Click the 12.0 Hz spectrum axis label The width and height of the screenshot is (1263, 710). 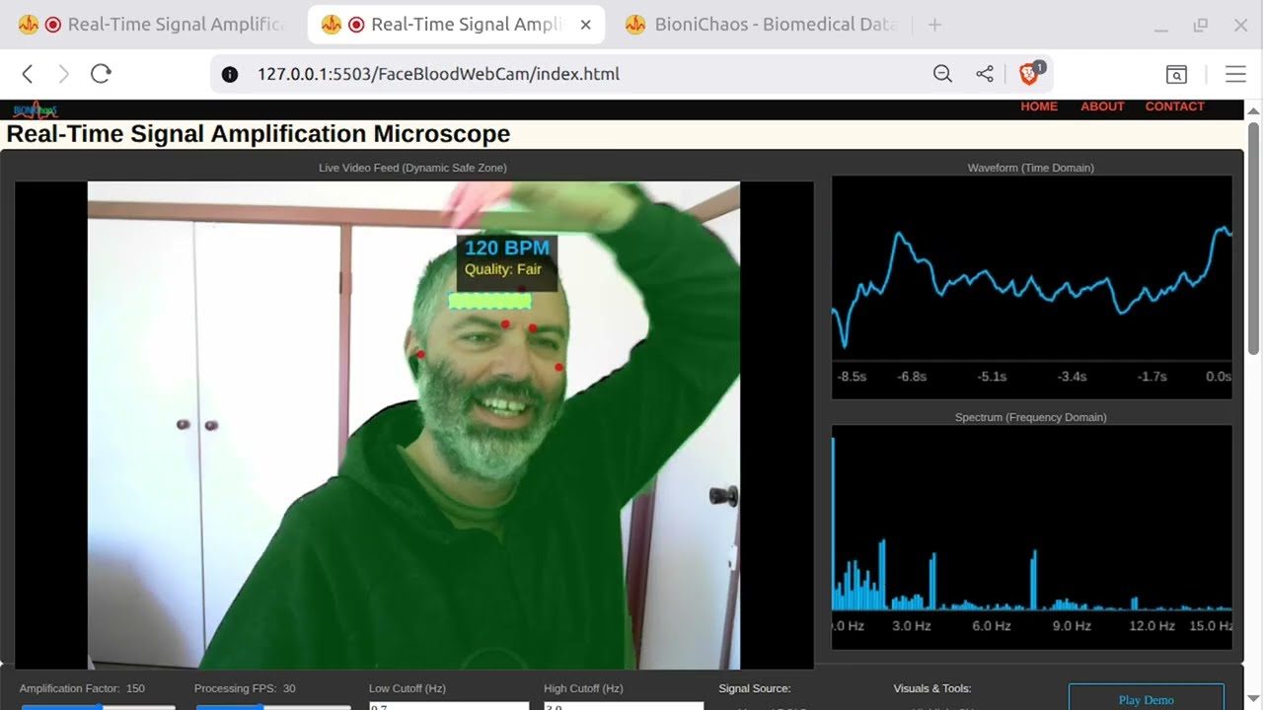tap(1152, 626)
